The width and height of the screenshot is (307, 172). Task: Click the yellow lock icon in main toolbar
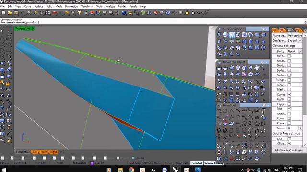pyautogui.click(x=187, y=13)
